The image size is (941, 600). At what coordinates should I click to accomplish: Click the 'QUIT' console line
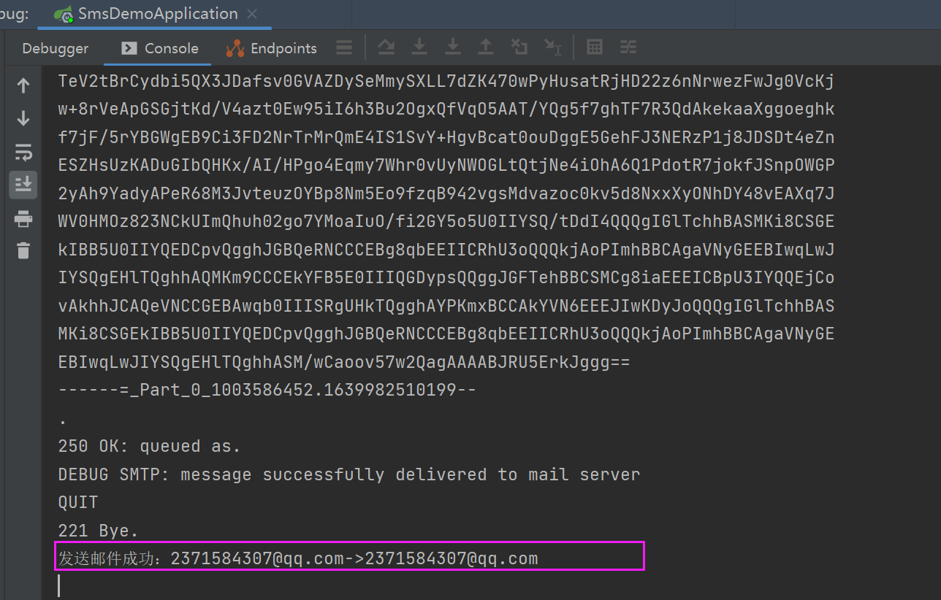(x=78, y=502)
